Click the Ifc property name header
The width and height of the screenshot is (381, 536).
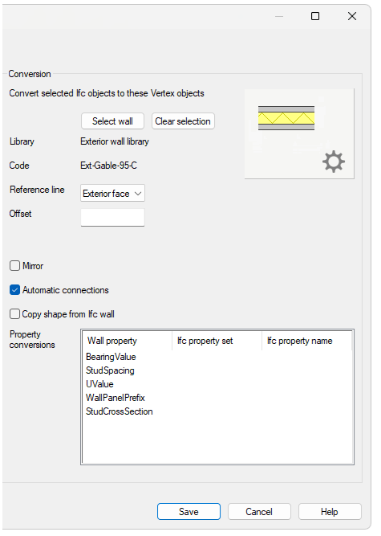pos(306,341)
